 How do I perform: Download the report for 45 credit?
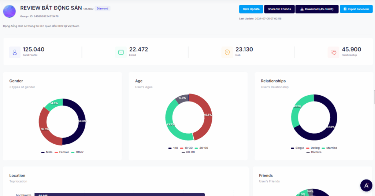click(317, 9)
